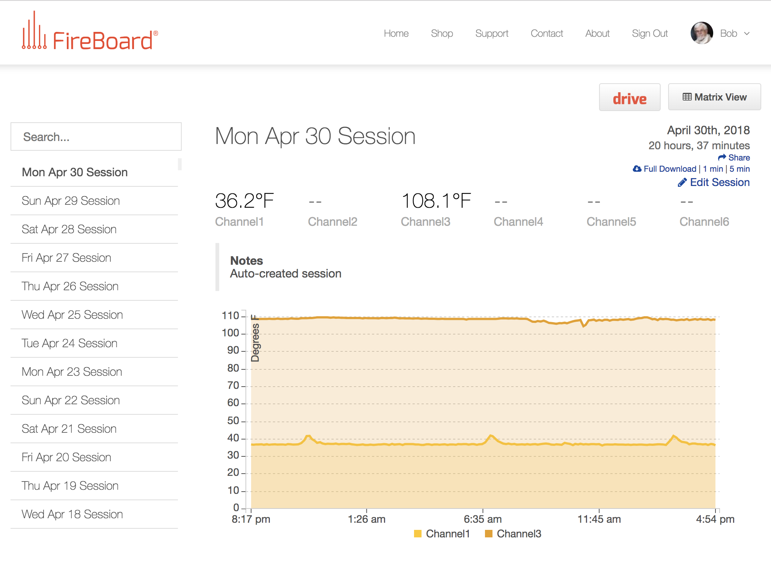Toggle the Share session option
This screenshot has height=570, width=771.
[734, 157]
